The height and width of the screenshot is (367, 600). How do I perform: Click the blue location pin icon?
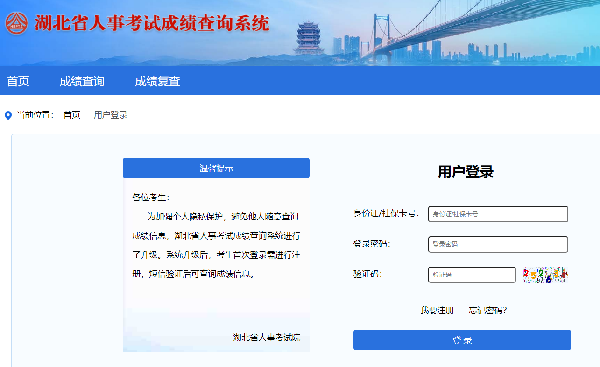point(8,115)
